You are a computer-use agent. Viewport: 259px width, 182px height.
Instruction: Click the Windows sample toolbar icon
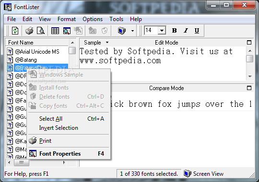click(x=78, y=31)
